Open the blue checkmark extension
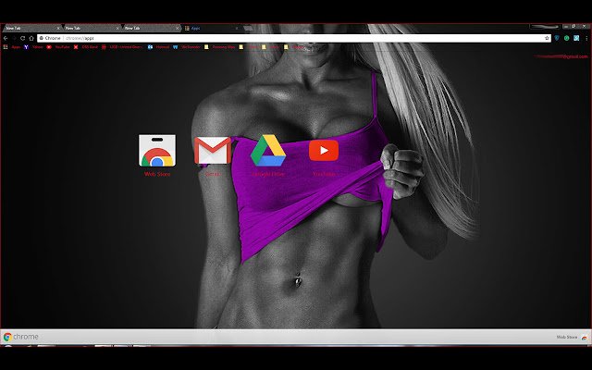Screen dimensions: 592x370 [x=576, y=38]
